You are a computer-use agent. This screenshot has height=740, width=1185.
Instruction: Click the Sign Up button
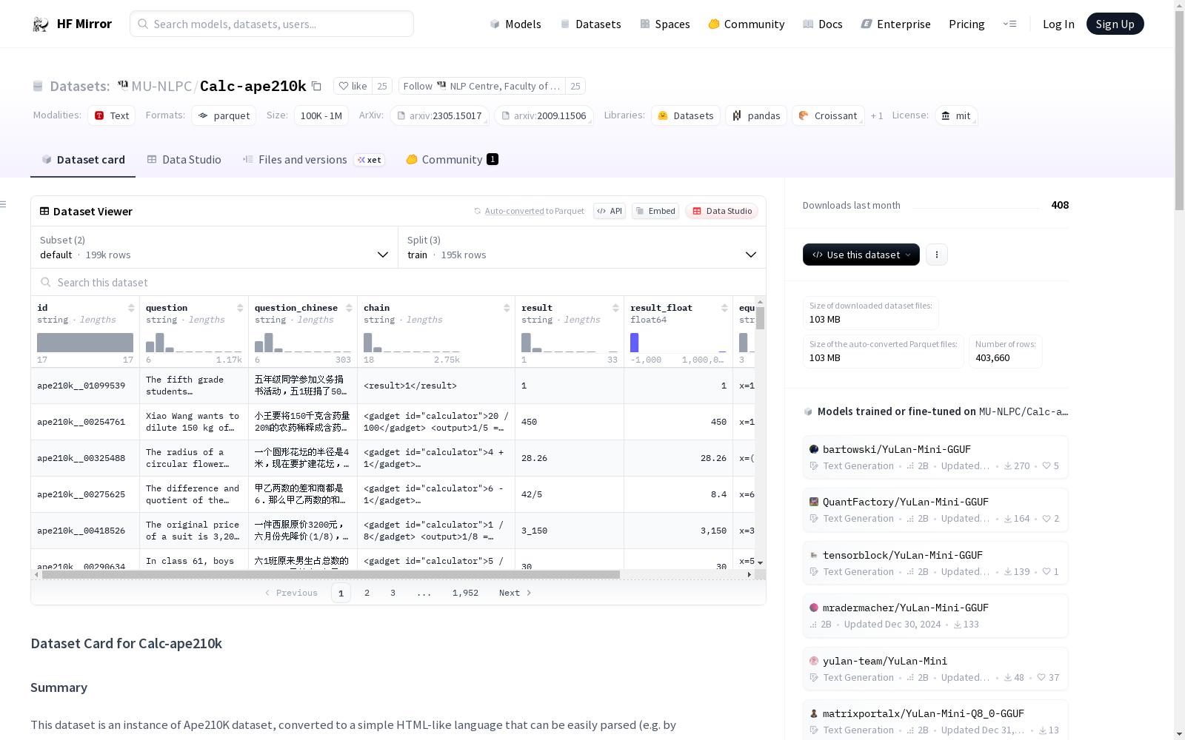tap(1115, 24)
